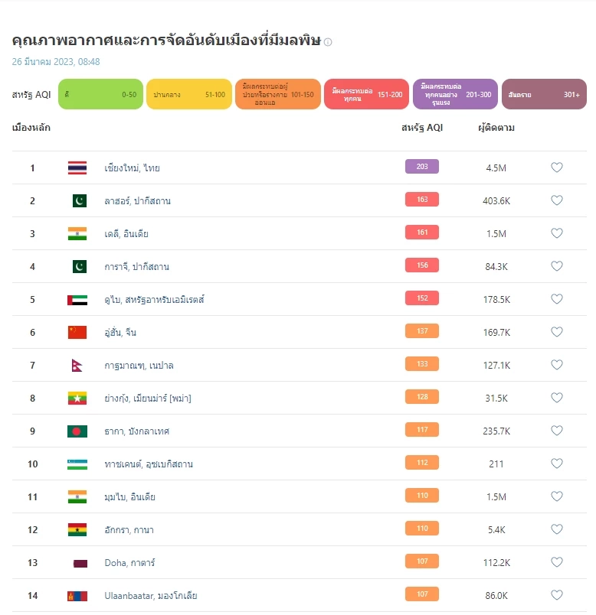The width and height of the screenshot is (596, 615).
Task: Toggle the heart to follow Chiang Mai
Action: pyautogui.click(x=557, y=167)
